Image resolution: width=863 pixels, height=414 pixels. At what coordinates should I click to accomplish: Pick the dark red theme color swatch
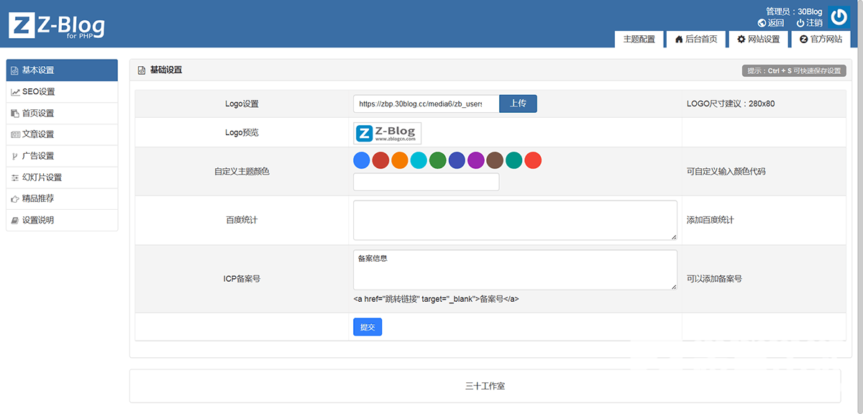coord(380,160)
